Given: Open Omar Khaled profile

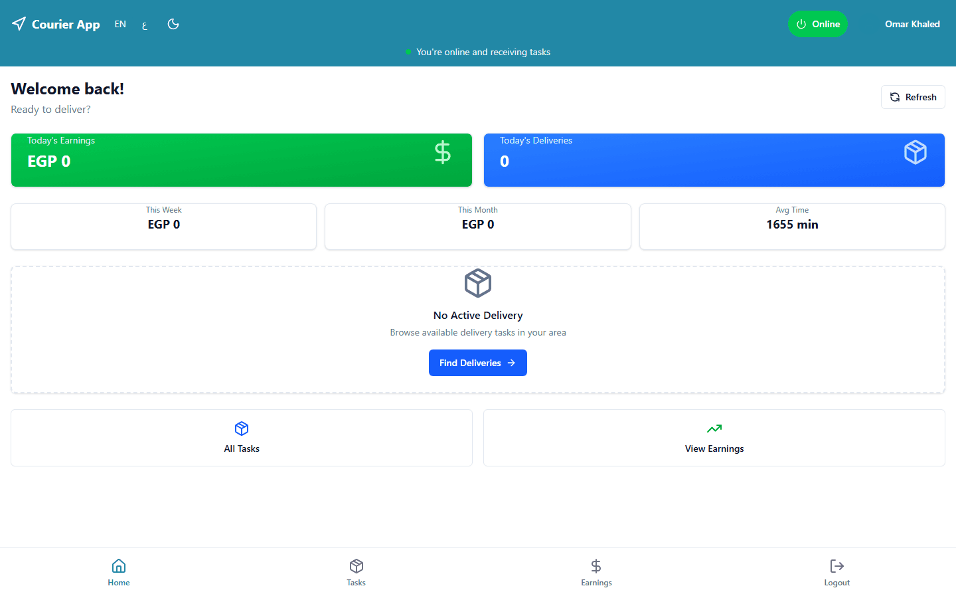Looking at the screenshot, I should tap(912, 24).
